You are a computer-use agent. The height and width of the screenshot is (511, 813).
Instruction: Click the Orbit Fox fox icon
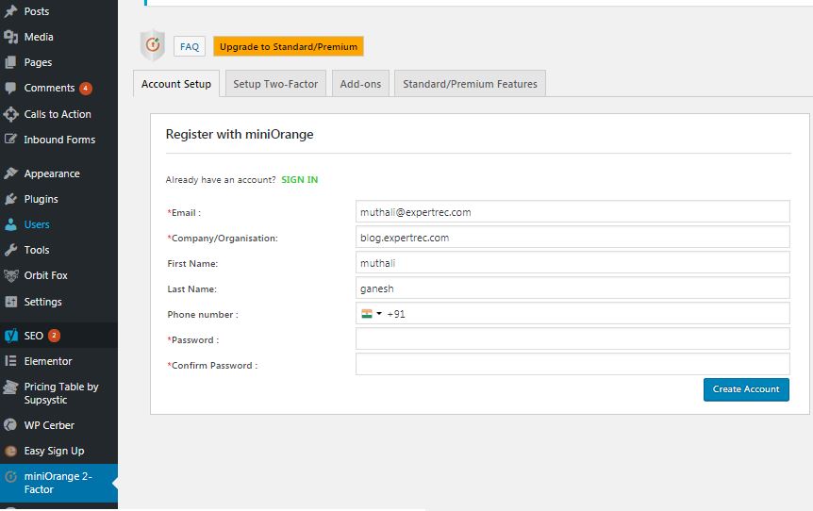click(x=10, y=275)
